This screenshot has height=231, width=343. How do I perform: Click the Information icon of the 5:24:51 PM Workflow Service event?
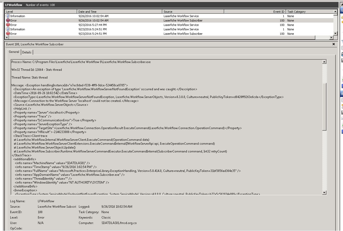pos(8,29)
